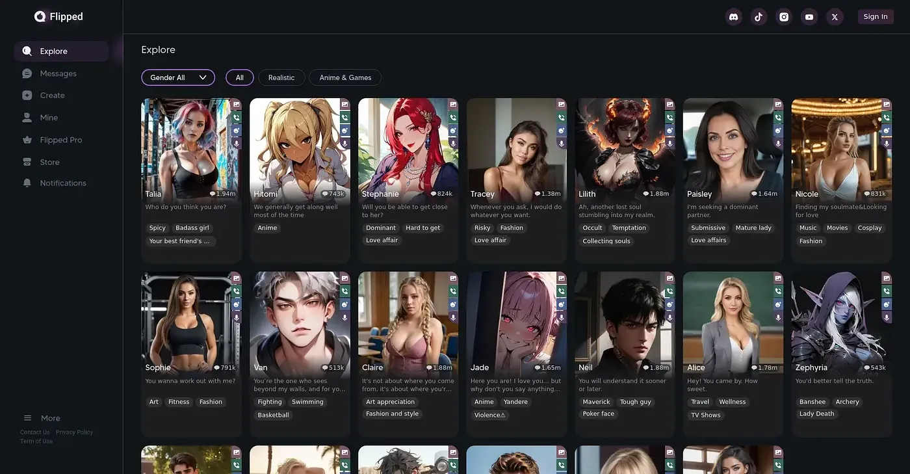This screenshot has height=474, width=910.
Task: Click the Sign In button
Action: click(876, 17)
